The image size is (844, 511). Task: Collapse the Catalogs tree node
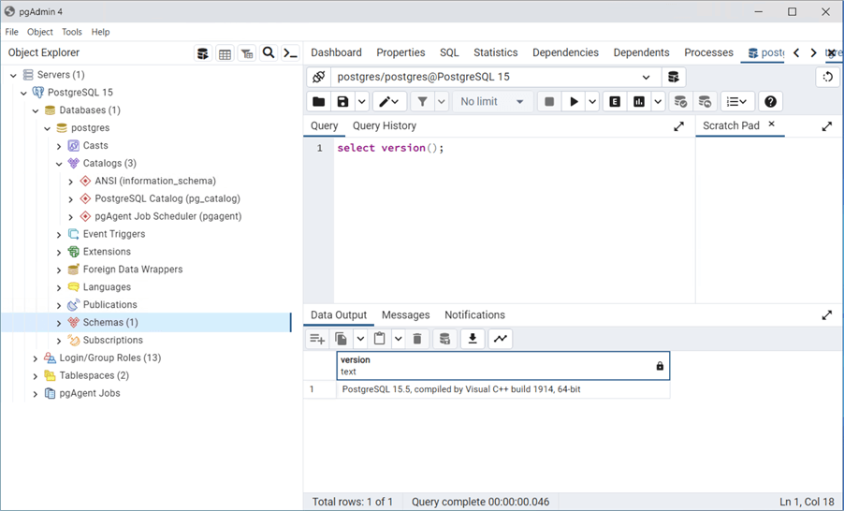[x=59, y=164]
